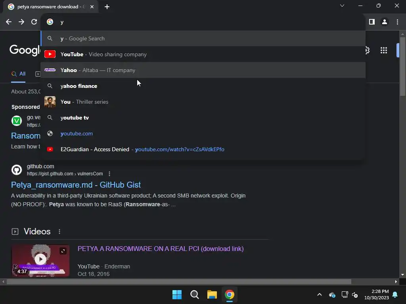The image size is (406, 304).
Task: Choose the YouTube video sharing company suggestion
Action: [203, 54]
